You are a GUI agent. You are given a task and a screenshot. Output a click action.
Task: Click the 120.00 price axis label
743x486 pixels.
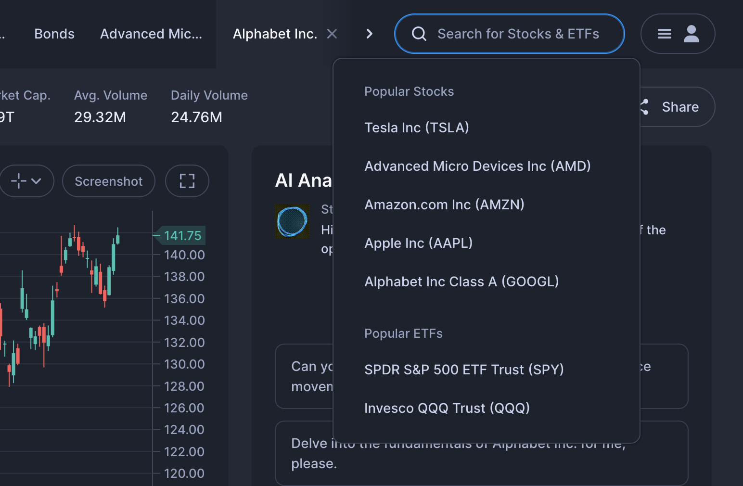pos(184,473)
